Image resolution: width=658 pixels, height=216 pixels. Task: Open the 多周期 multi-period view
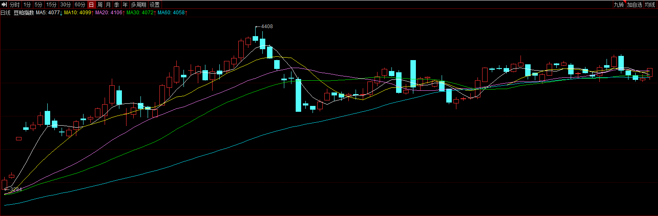139,5
